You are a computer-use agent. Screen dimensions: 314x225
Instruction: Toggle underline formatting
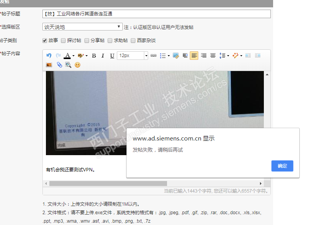(x=112, y=56)
